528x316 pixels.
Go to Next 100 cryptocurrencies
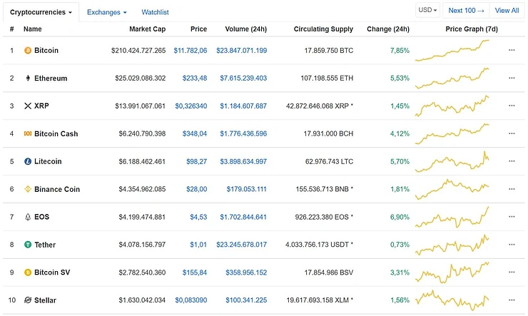coord(466,11)
